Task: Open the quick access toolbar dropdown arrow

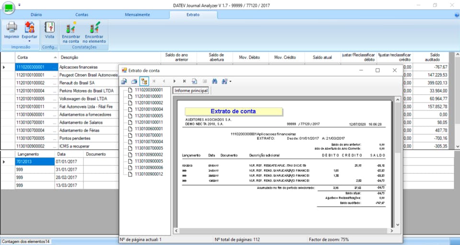Action: pos(19,5)
